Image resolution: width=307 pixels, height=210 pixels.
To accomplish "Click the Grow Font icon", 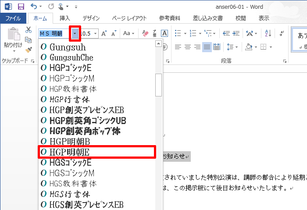I will [104, 33].
